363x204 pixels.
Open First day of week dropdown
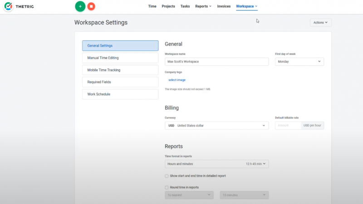pyautogui.click(x=299, y=61)
